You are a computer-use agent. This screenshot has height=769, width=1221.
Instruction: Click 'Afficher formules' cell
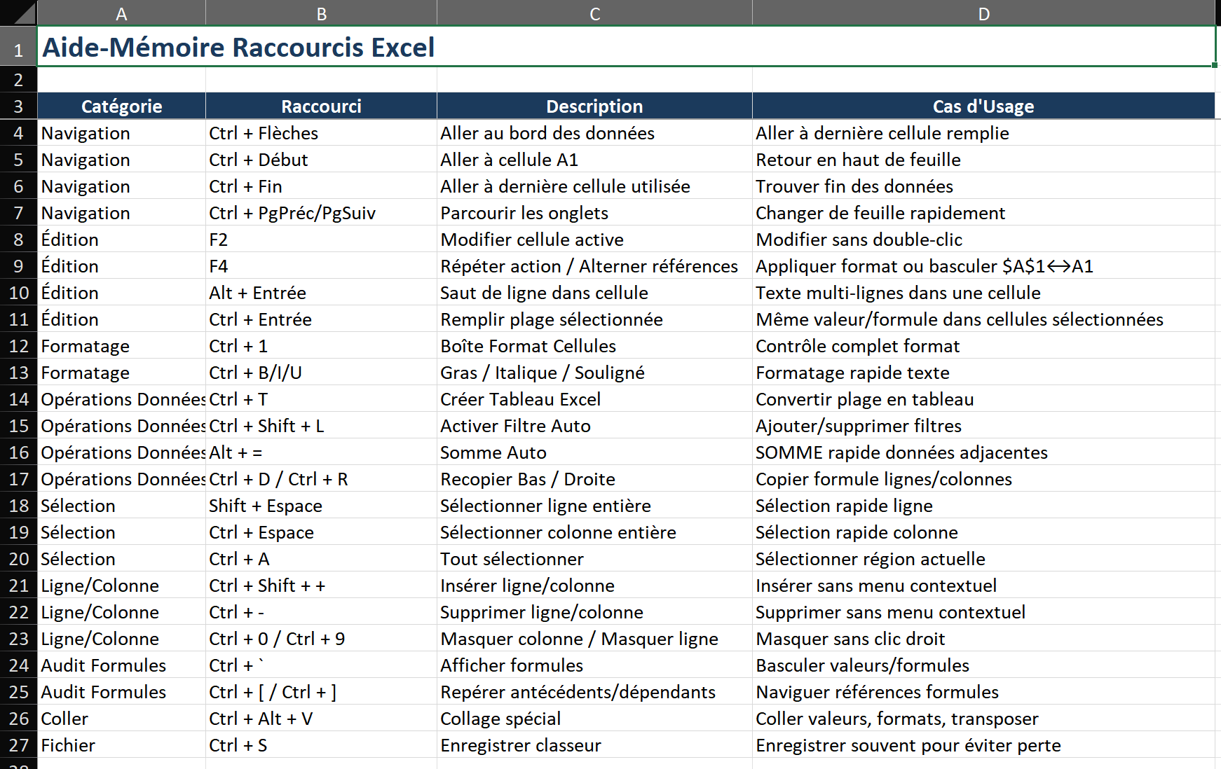594,665
